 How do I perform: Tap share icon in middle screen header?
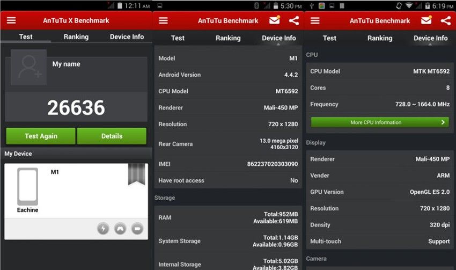pyautogui.click(x=294, y=20)
